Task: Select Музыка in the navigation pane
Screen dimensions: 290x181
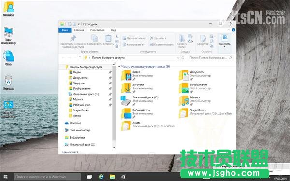Action: coord(78,99)
